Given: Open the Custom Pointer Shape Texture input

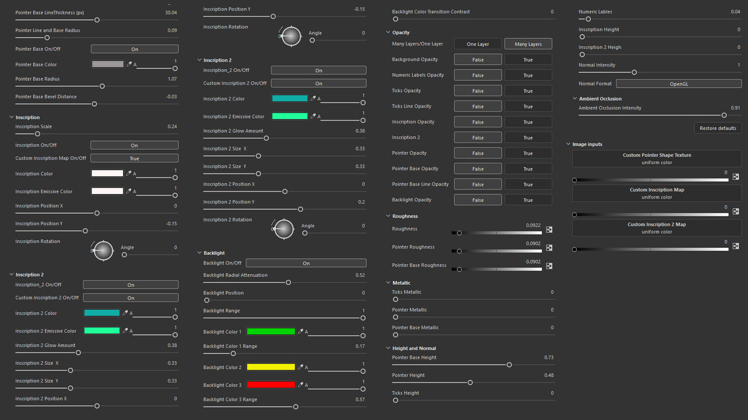Looking at the screenshot, I should pyautogui.click(x=657, y=159).
